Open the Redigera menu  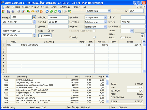click(x=16, y=7)
